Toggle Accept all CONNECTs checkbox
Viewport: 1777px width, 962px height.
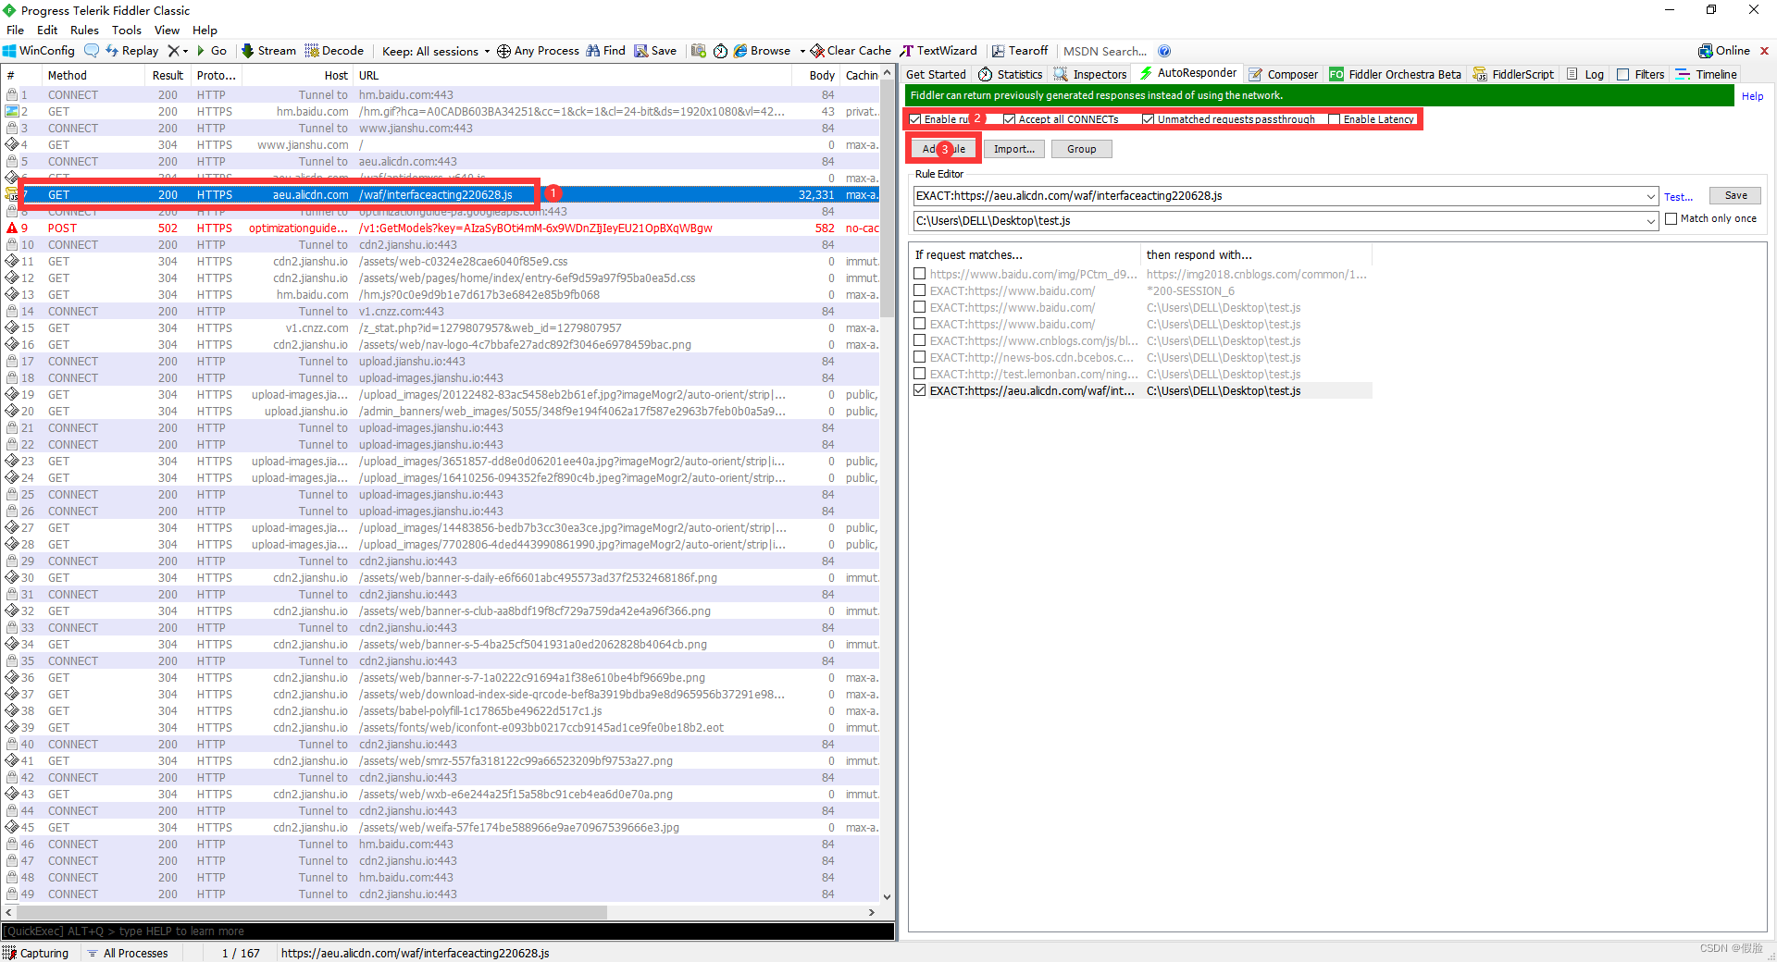click(1010, 119)
